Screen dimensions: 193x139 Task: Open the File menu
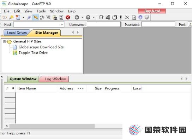point(7,11)
